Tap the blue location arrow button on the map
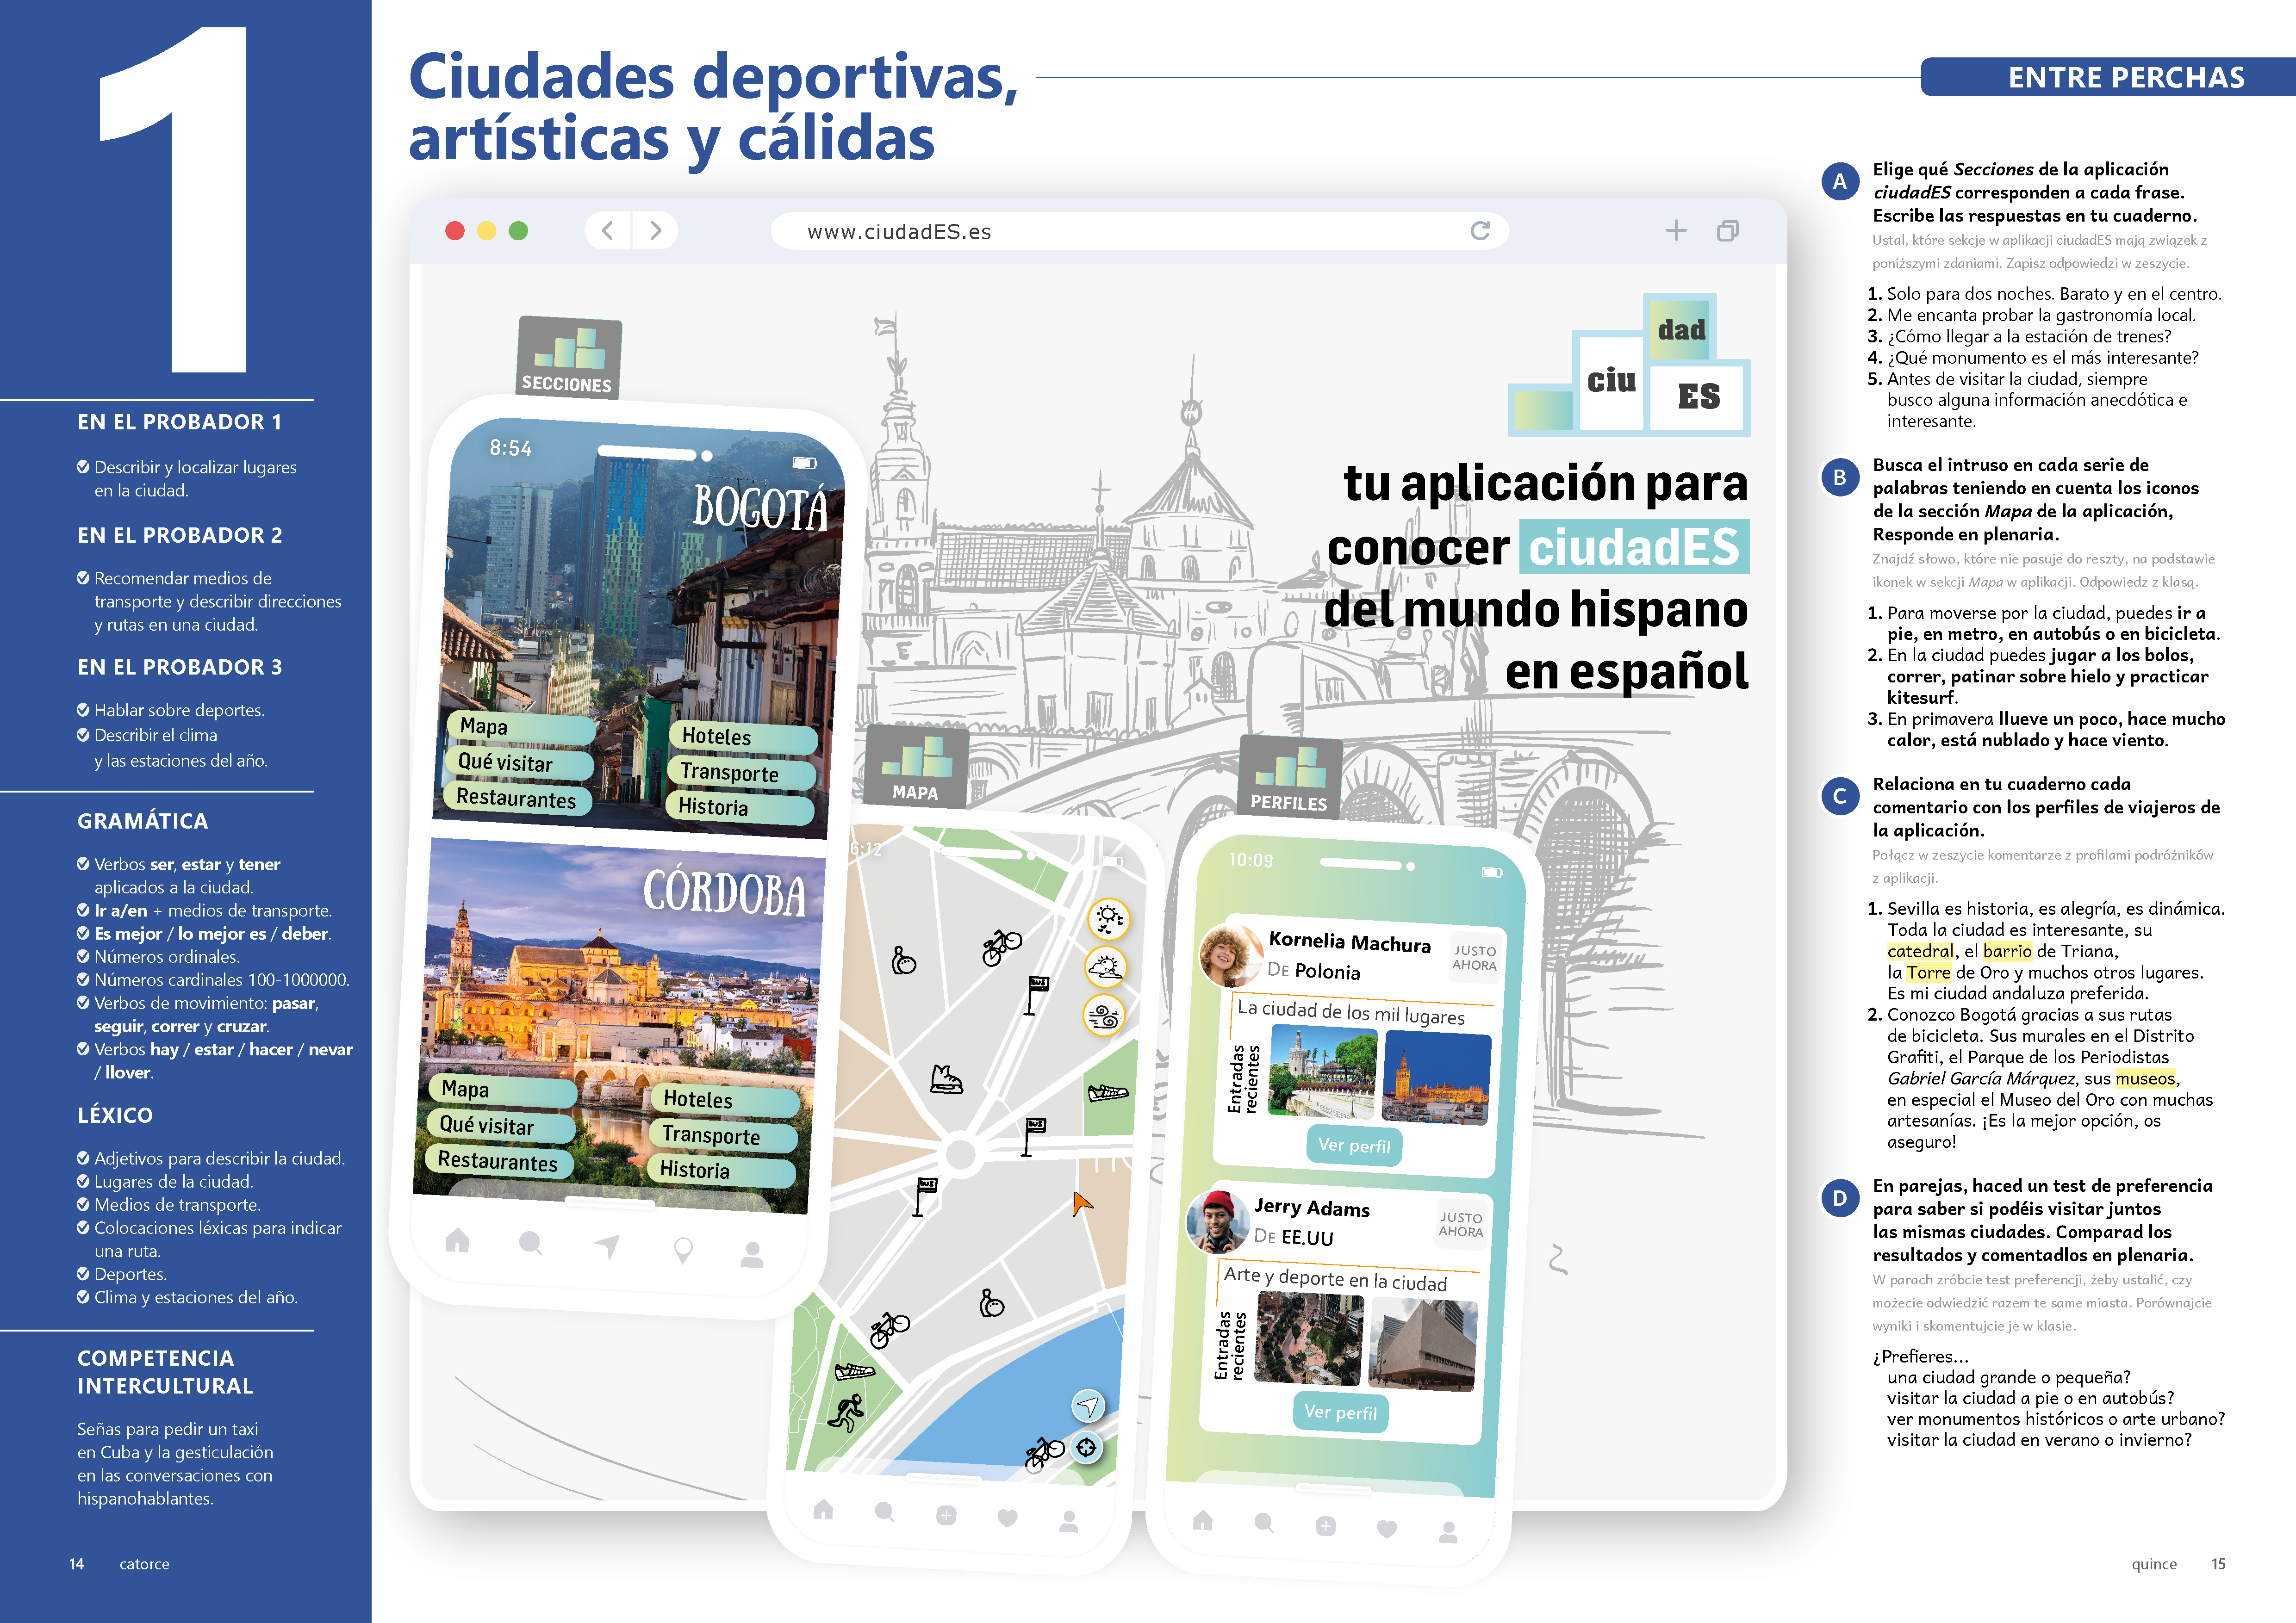2296x1623 pixels. point(1089,1406)
